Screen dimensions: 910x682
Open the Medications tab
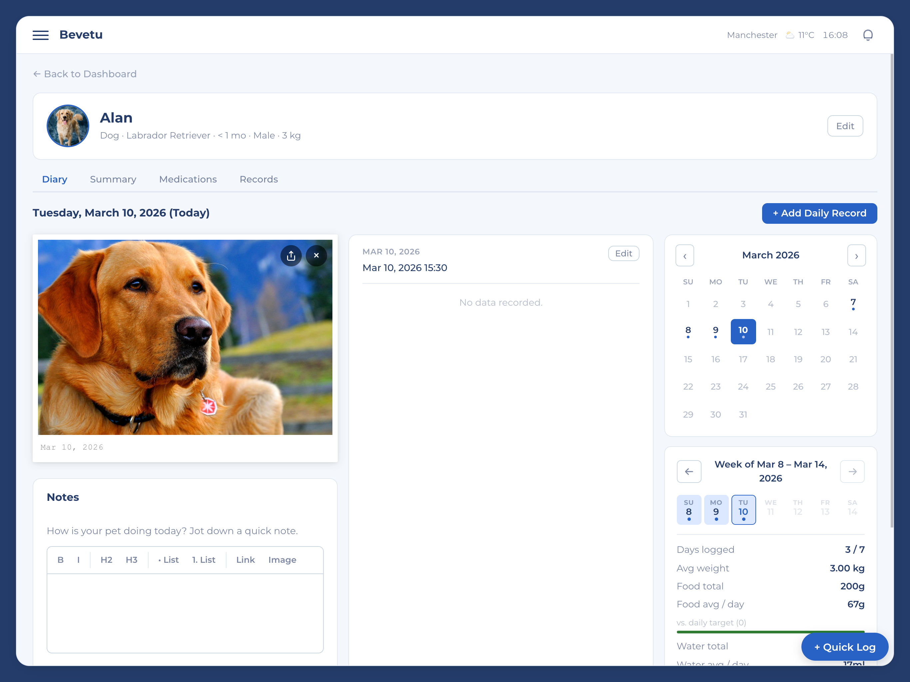[x=188, y=179]
